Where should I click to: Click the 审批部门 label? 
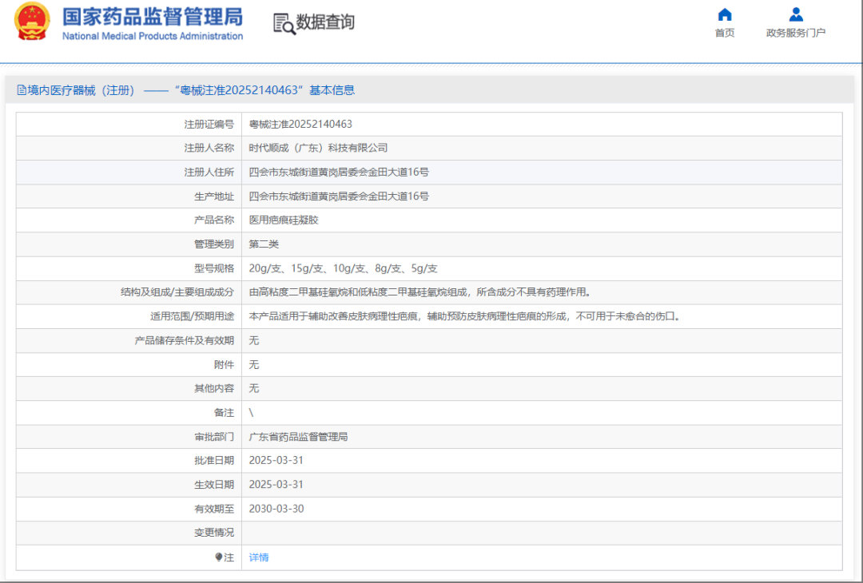click(x=214, y=437)
